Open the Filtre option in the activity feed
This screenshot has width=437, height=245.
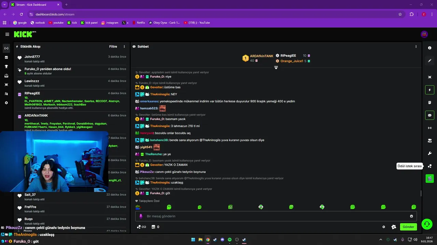coord(113,47)
